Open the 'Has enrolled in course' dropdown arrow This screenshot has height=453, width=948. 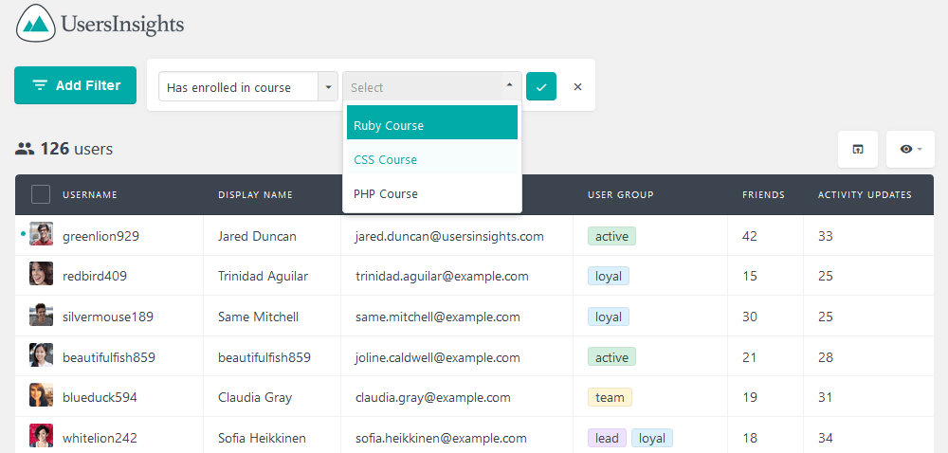pos(328,87)
